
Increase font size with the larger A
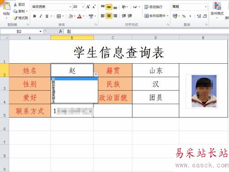[88, 7]
